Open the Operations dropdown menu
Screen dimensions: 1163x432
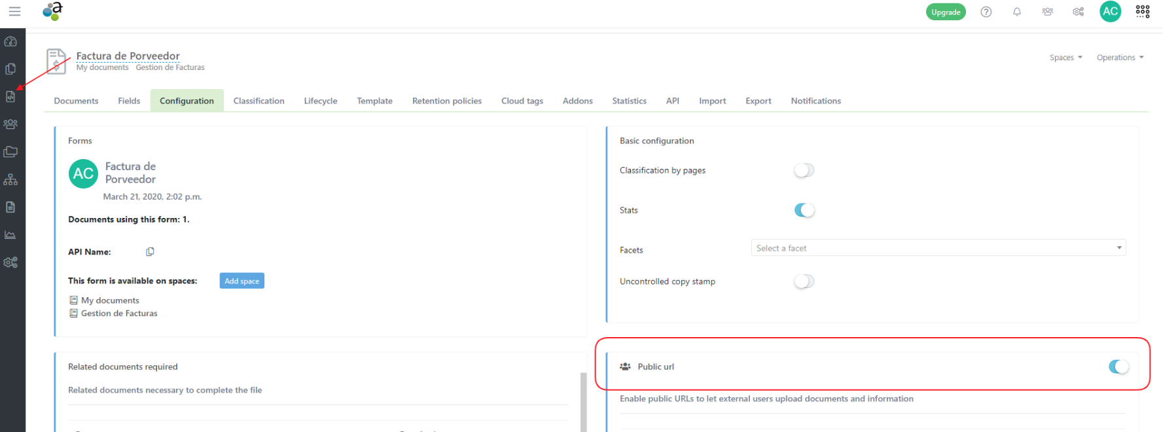(1120, 58)
